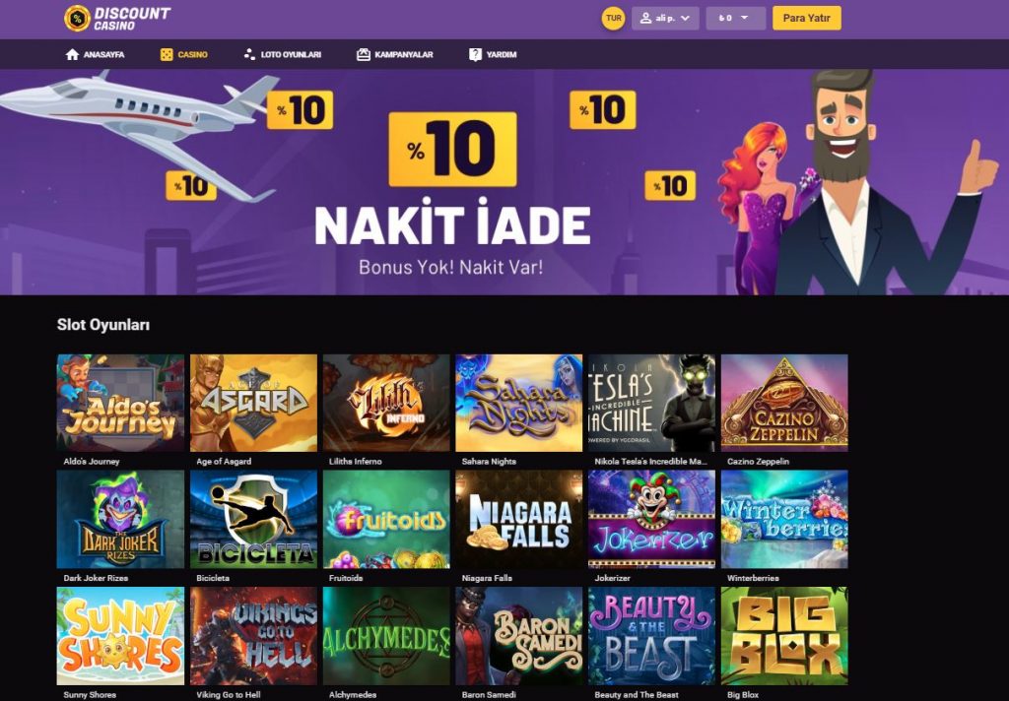The image size is (1009, 701).
Task: Open the home icon for Anasayfa
Action: click(x=72, y=55)
